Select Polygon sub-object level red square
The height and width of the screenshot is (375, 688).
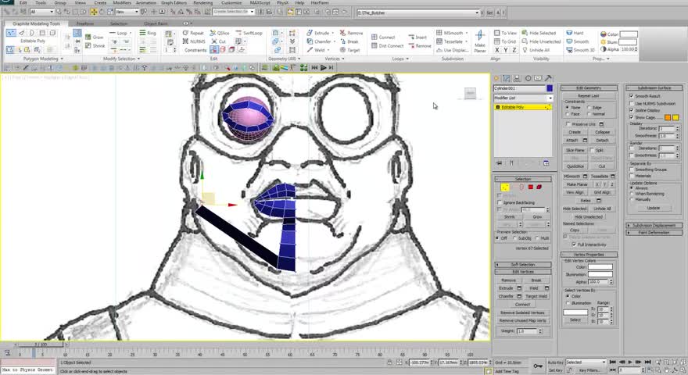pos(531,187)
